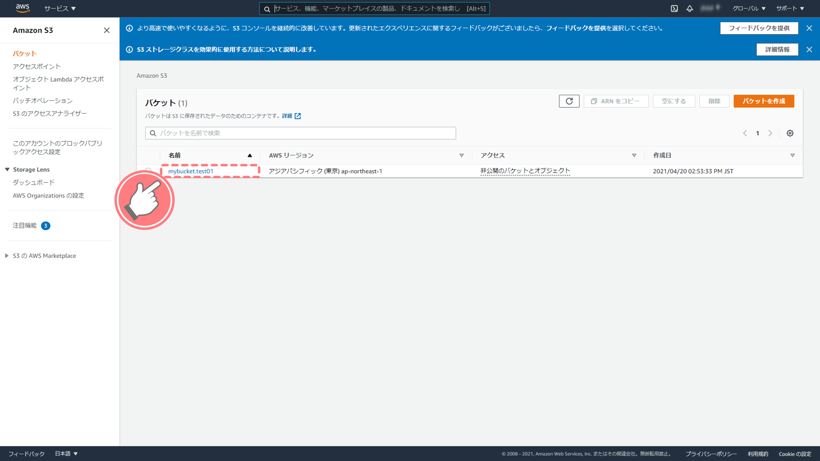Open オブジェクト Lambda アクセスポイント in sidebar
The width and height of the screenshot is (820, 461).
(58, 84)
